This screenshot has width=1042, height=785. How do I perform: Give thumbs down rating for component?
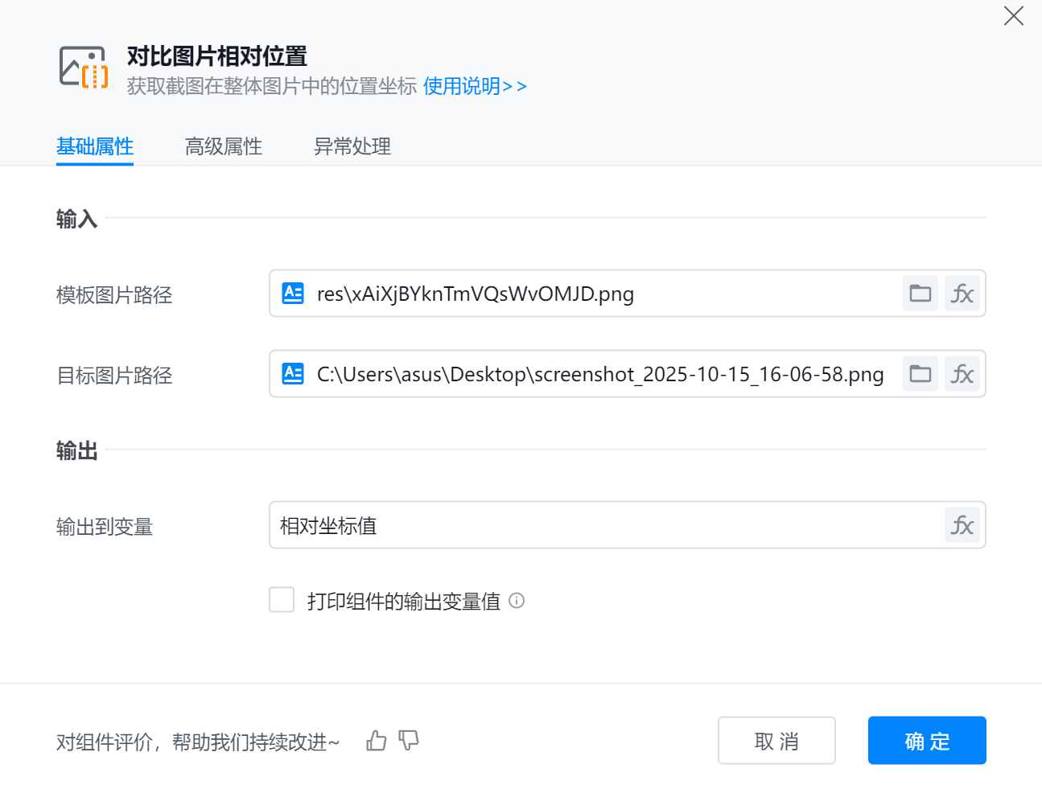[409, 741]
